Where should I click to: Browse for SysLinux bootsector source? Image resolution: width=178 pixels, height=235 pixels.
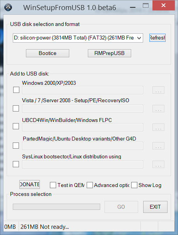click(158, 165)
